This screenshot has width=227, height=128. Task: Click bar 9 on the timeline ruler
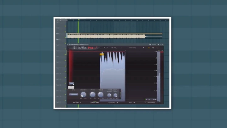[114, 20]
